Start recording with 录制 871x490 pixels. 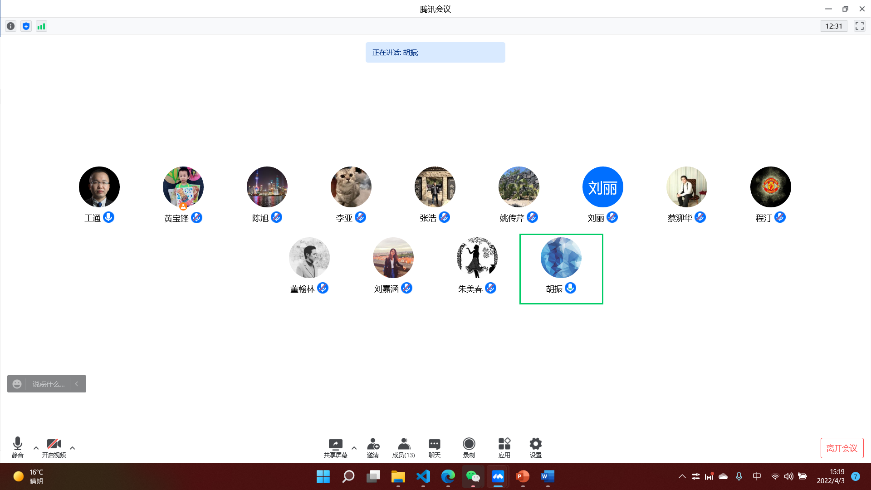[469, 448]
